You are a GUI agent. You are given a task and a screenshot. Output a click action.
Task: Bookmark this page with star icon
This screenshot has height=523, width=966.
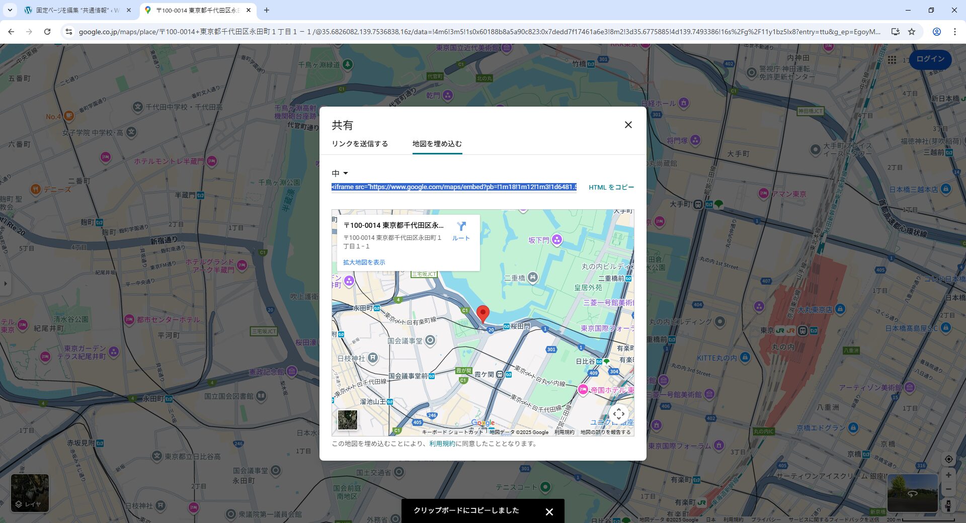[x=911, y=32]
